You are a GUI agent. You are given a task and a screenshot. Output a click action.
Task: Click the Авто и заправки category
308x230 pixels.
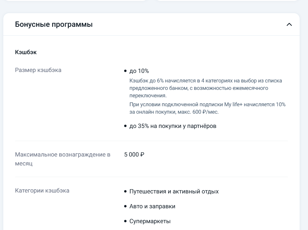click(x=152, y=206)
